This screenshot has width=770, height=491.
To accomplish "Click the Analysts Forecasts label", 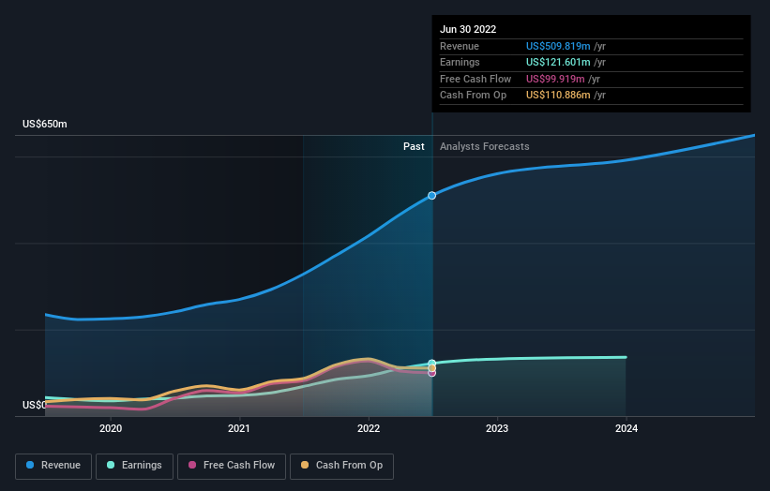I will (x=485, y=146).
